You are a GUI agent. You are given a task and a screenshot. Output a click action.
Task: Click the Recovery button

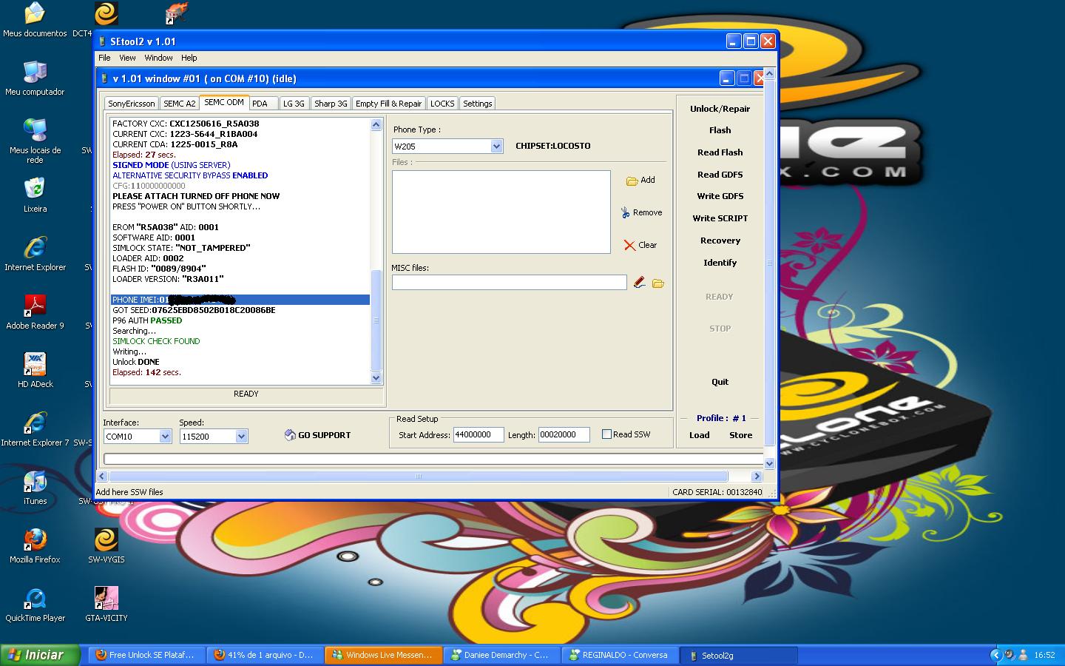pos(720,240)
